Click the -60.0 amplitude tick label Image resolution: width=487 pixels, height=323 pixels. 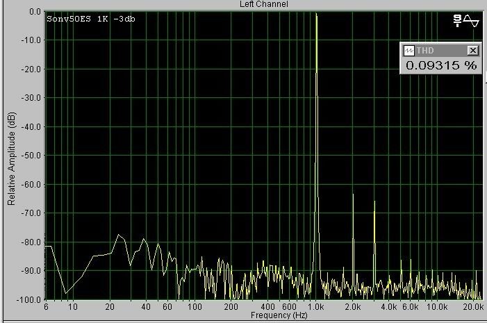(x=31, y=185)
